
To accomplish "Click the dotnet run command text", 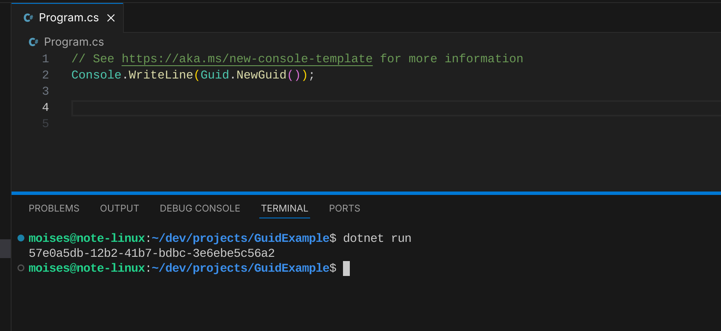I will [377, 238].
